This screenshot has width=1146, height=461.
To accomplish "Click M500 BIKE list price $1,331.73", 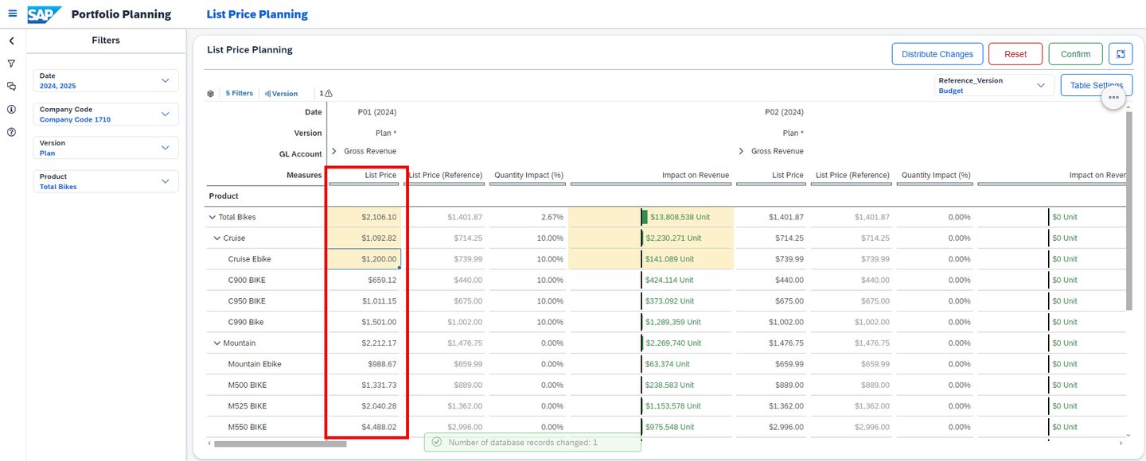I will coord(364,385).
